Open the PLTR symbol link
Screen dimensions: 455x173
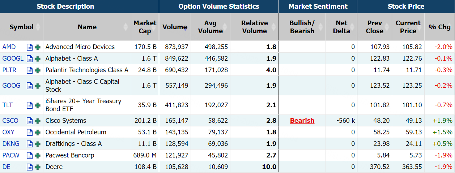point(9,70)
